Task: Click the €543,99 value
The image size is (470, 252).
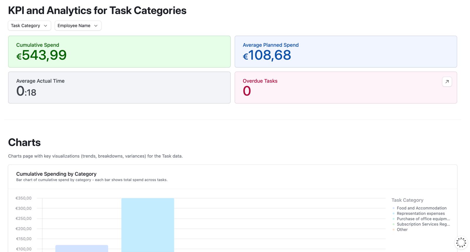Action: (41, 55)
